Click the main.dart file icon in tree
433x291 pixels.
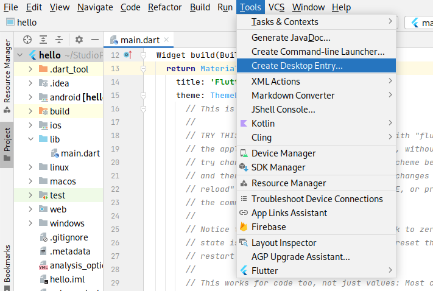[55, 153]
